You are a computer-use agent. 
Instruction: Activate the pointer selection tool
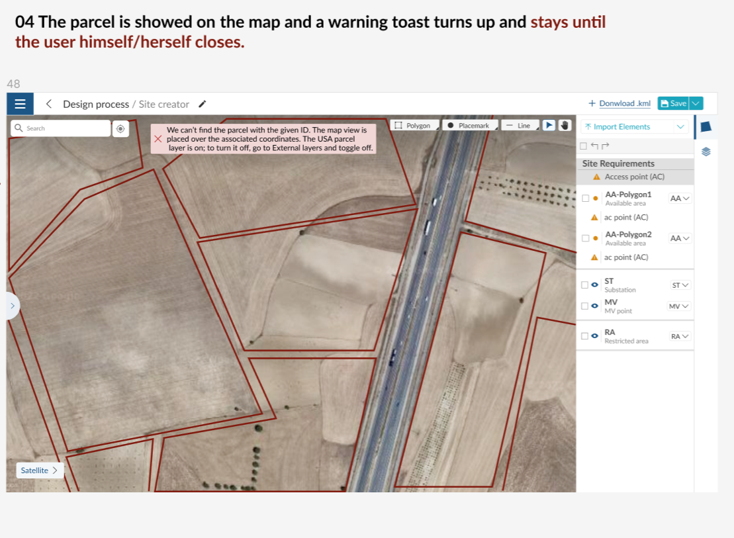pos(549,126)
